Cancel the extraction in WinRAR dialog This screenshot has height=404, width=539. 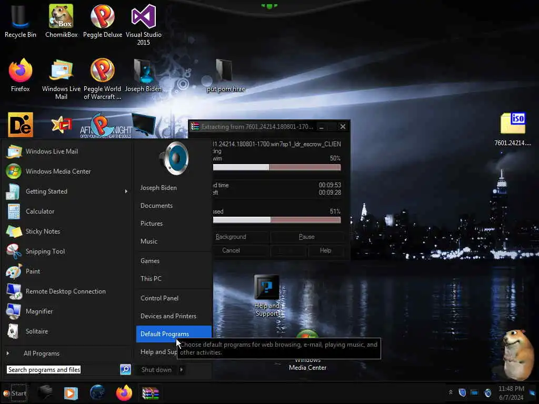pyautogui.click(x=241, y=251)
